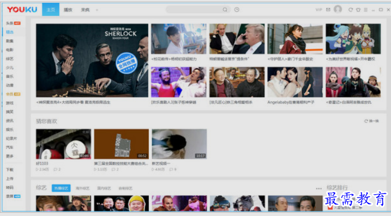Open the messages envelope icon
Screen dimensions: 391x216
coord(328,10)
